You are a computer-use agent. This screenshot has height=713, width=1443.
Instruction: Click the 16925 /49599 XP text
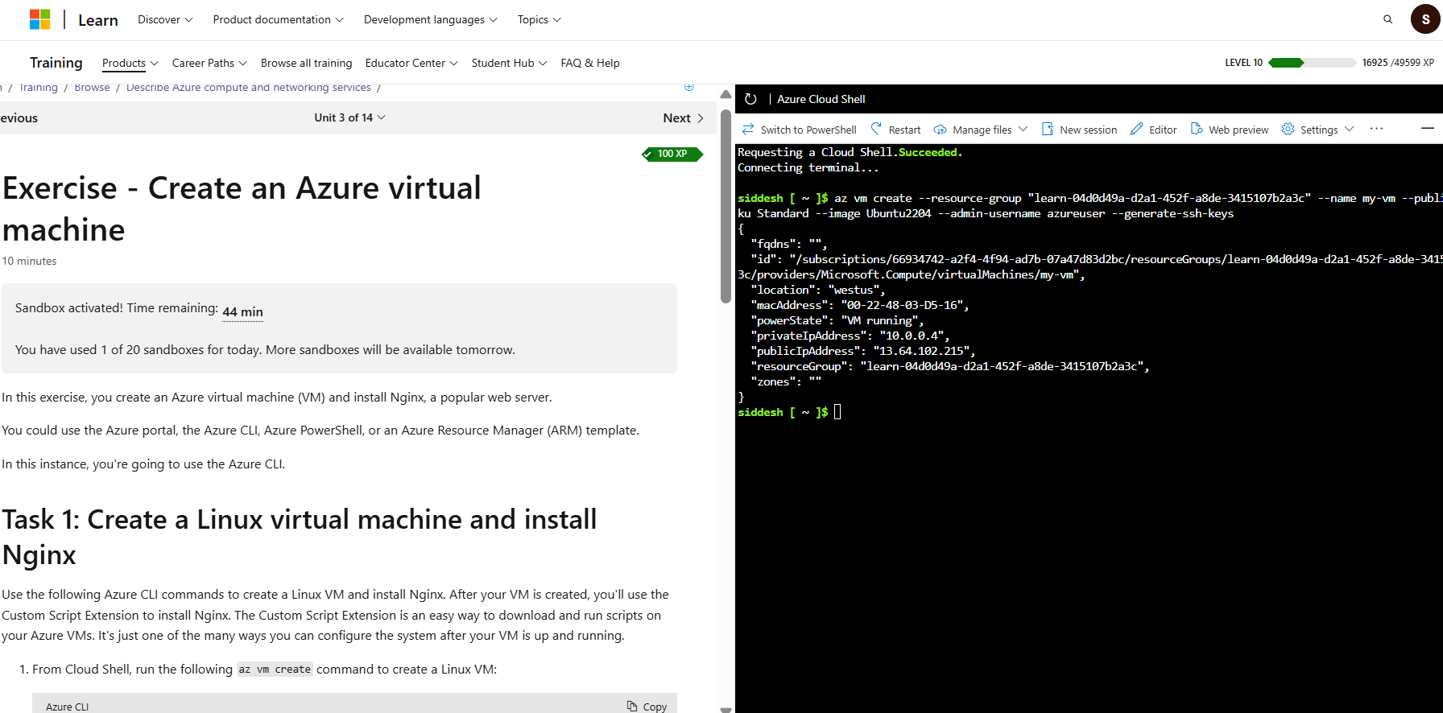(x=1398, y=63)
